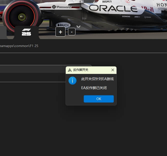This screenshot has height=156, width=167.
Task: Click the SIEMENS sponsor text
Action: click(x=126, y=16)
